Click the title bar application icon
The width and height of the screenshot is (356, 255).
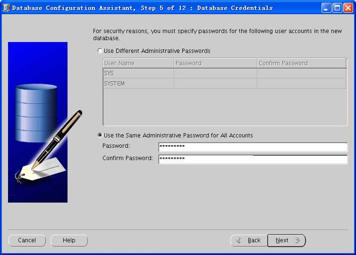click(7, 8)
